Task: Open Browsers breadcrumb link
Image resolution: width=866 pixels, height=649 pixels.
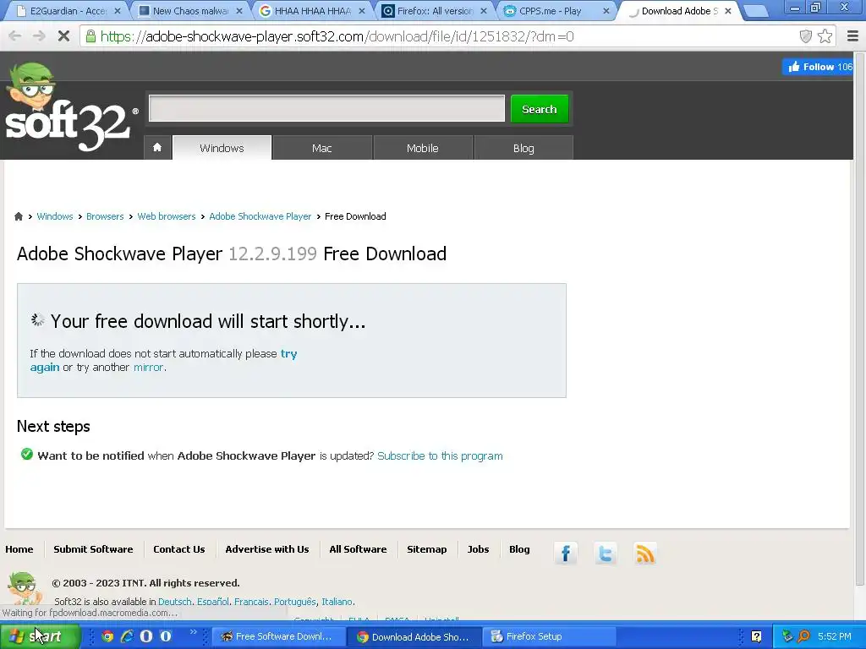Action: pos(105,216)
